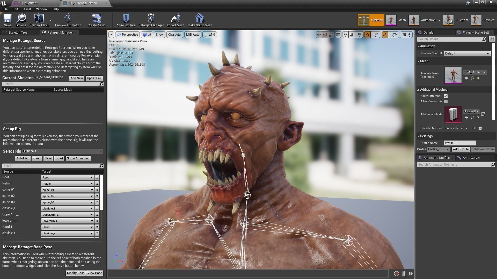Click the Update All button
This screenshot has height=279, width=497.
coord(94,78)
